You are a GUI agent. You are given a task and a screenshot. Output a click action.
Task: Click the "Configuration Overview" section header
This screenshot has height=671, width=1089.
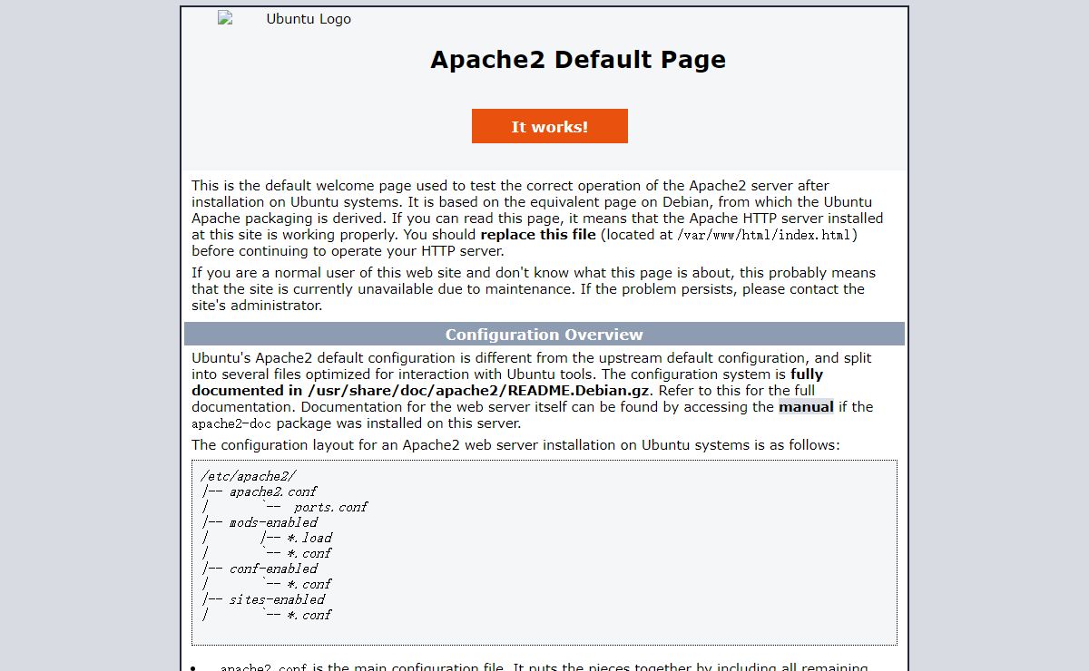[544, 335]
